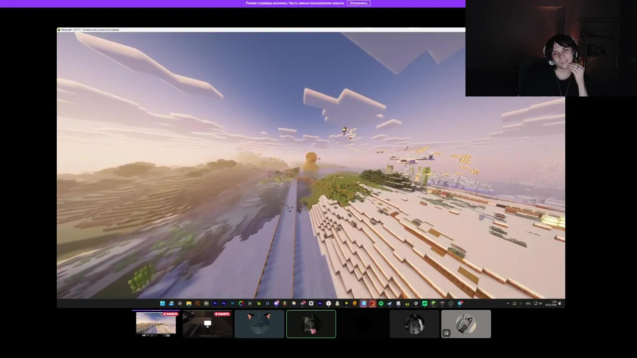Open the Steam icon in shared taskbar
The height and width of the screenshot is (358, 637).
(390, 303)
